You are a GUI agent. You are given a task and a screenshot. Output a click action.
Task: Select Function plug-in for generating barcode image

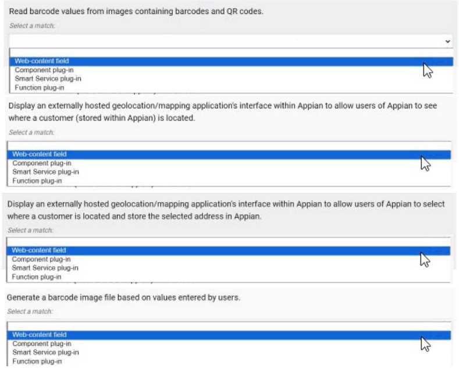pyautogui.click(x=38, y=362)
